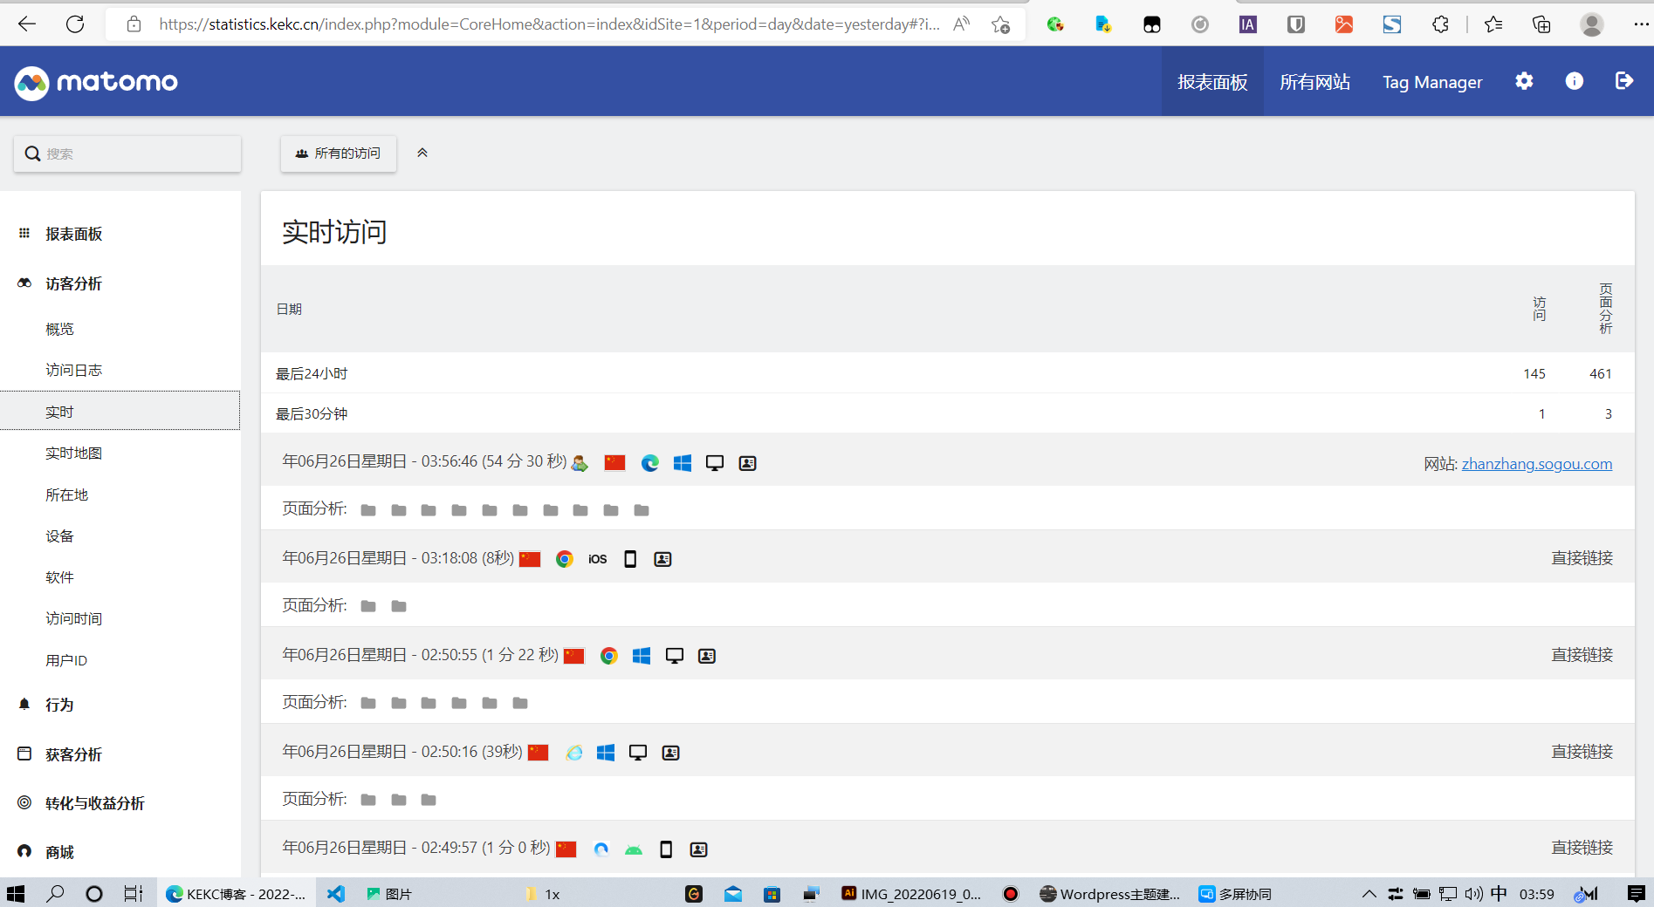Click 实时地图 in the visitor menu

73,453
